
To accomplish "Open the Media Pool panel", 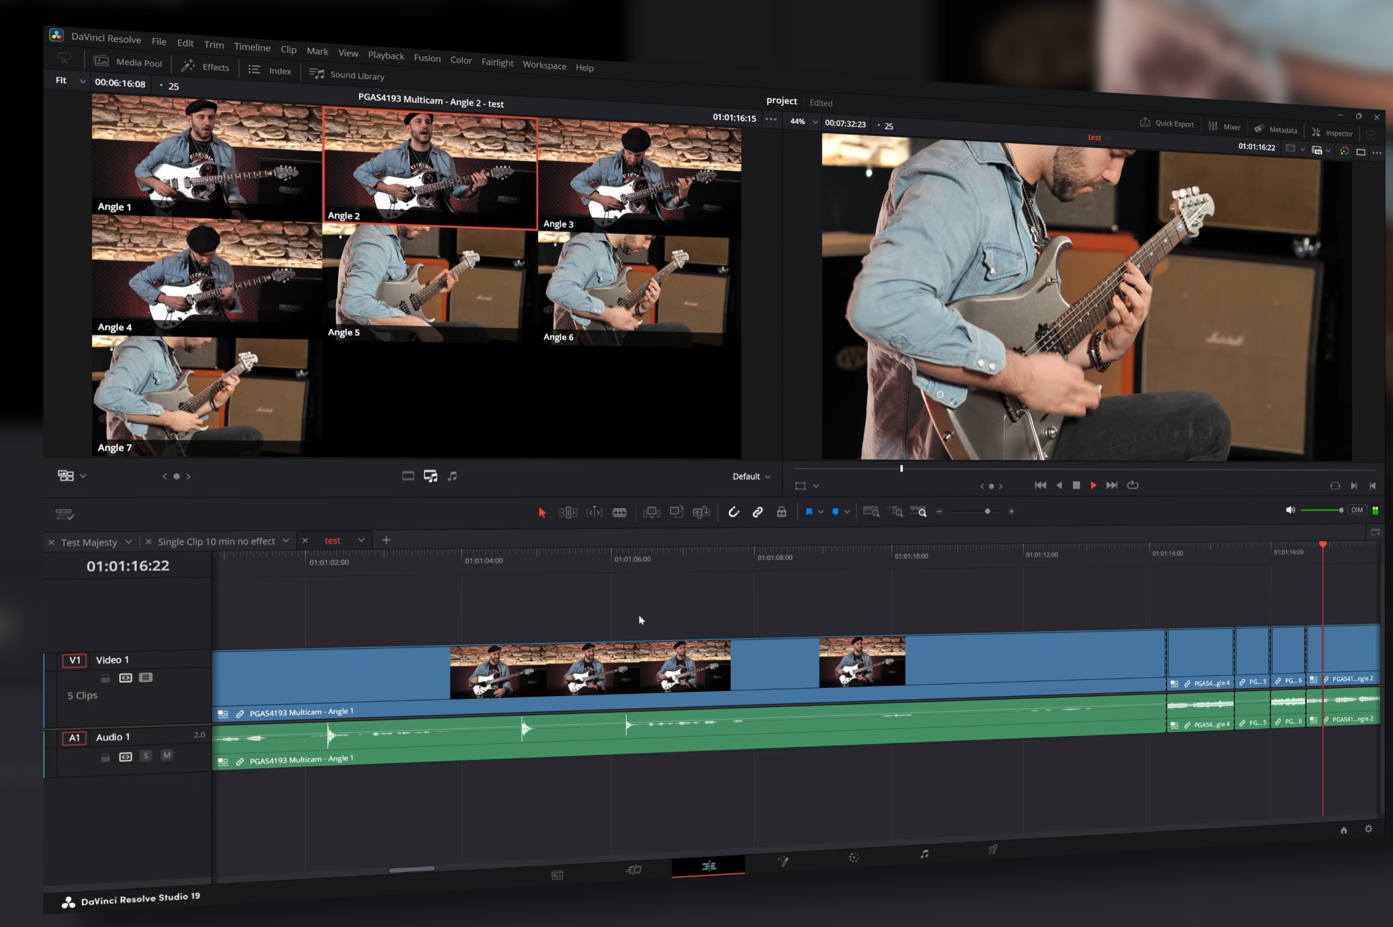I will 128,62.
